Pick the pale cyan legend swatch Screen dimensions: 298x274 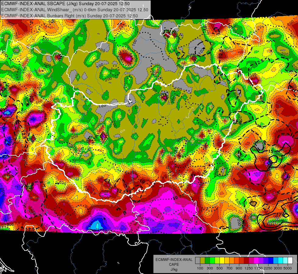click(x=286, y=260)
